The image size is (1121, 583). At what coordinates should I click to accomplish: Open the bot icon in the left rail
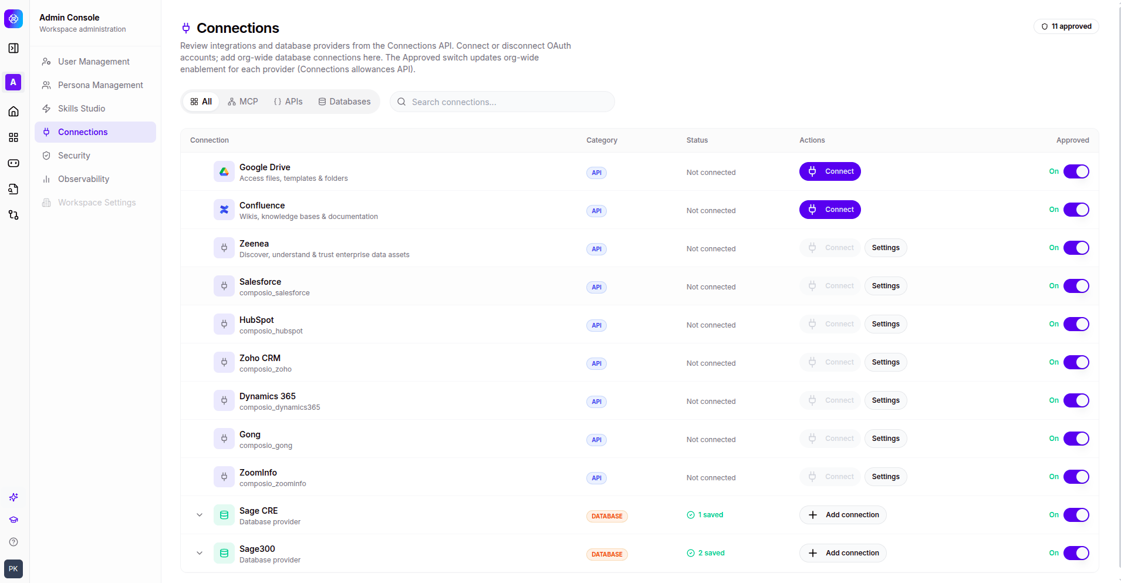[x=13, y=163]
